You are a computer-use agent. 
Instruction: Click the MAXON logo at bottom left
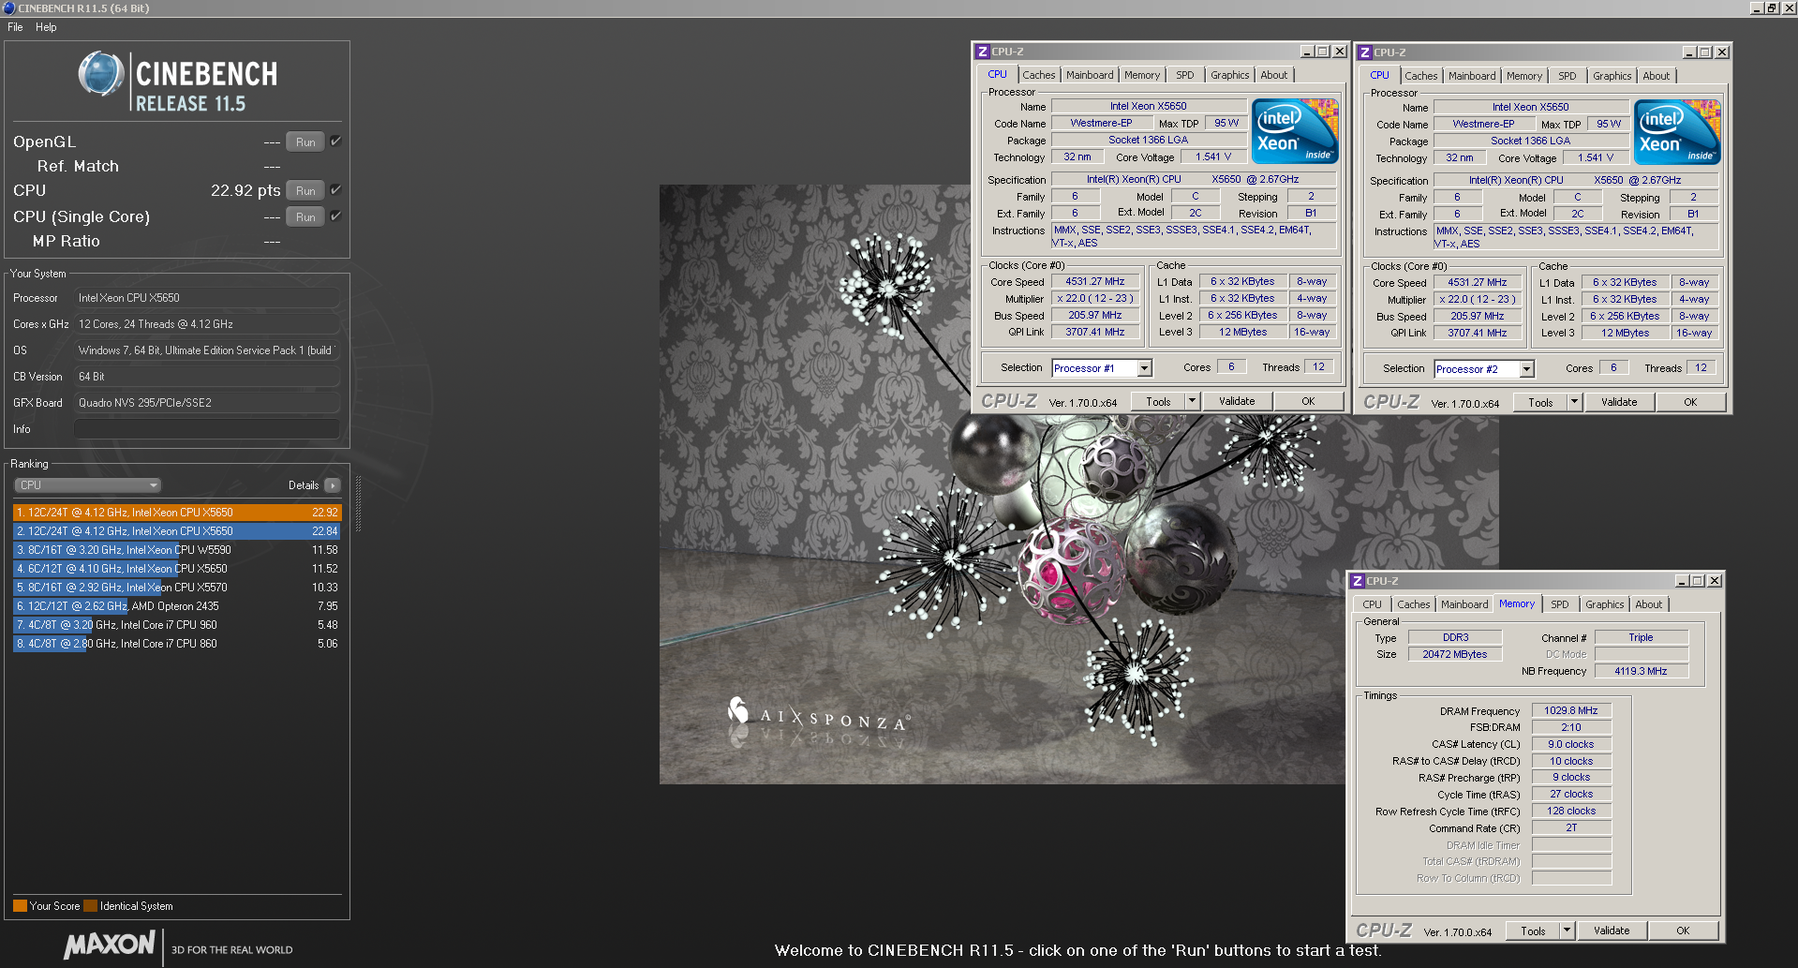(110, 945)
